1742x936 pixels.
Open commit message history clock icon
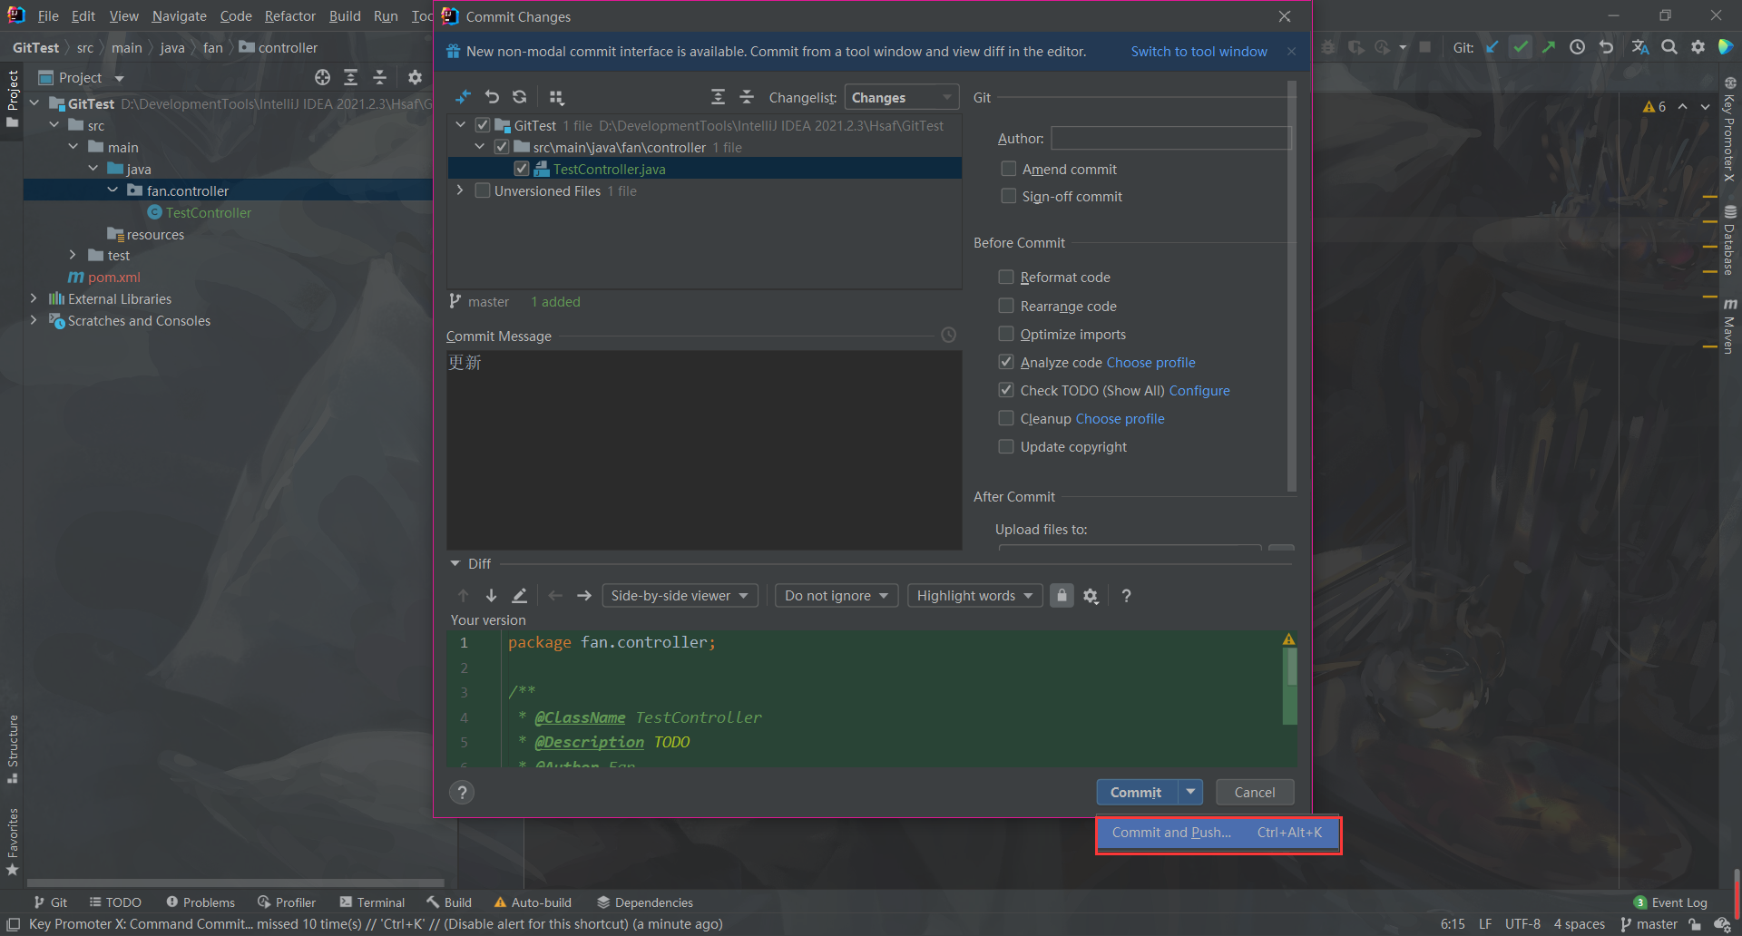coord(948,336)
